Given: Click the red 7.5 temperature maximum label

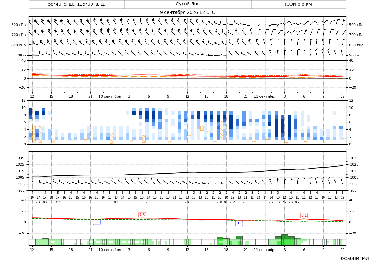Looking at the screenshot, I should (x=142, y=215).
